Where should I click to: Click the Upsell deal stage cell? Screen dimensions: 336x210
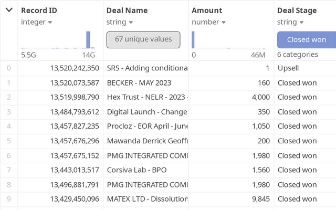[x=288, y=68]
